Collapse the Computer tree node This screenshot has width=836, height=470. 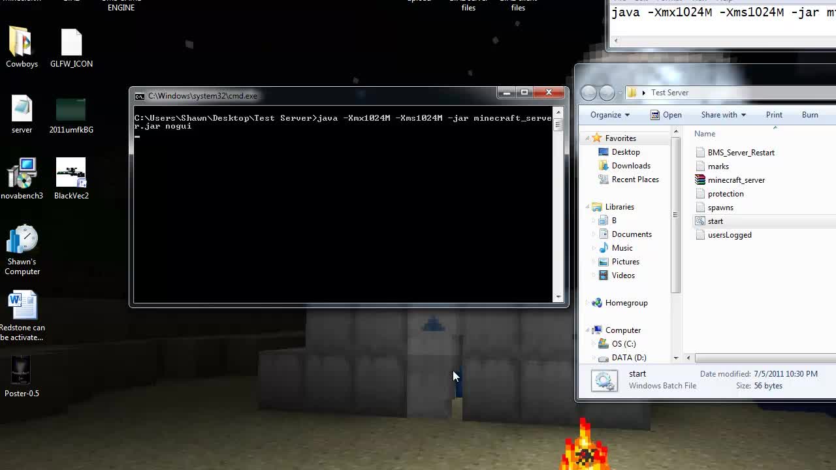(x=587, y=330)
